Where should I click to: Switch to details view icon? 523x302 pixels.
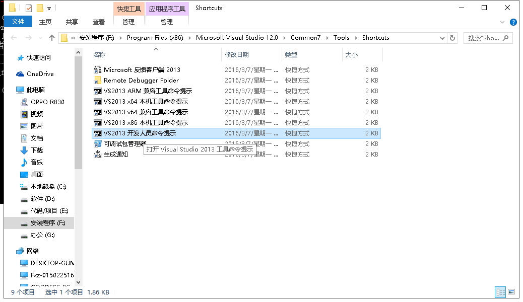coord(501,292)
